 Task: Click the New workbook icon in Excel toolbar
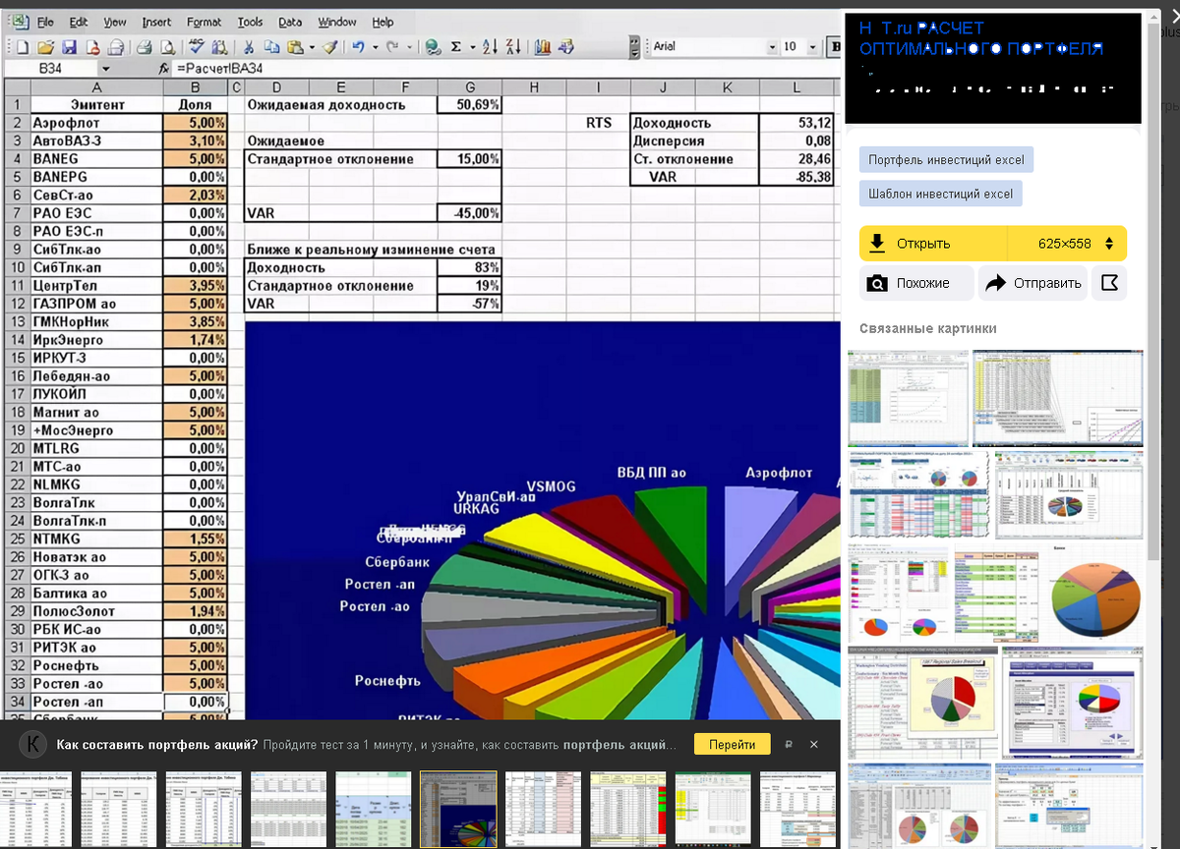point(23,47)
